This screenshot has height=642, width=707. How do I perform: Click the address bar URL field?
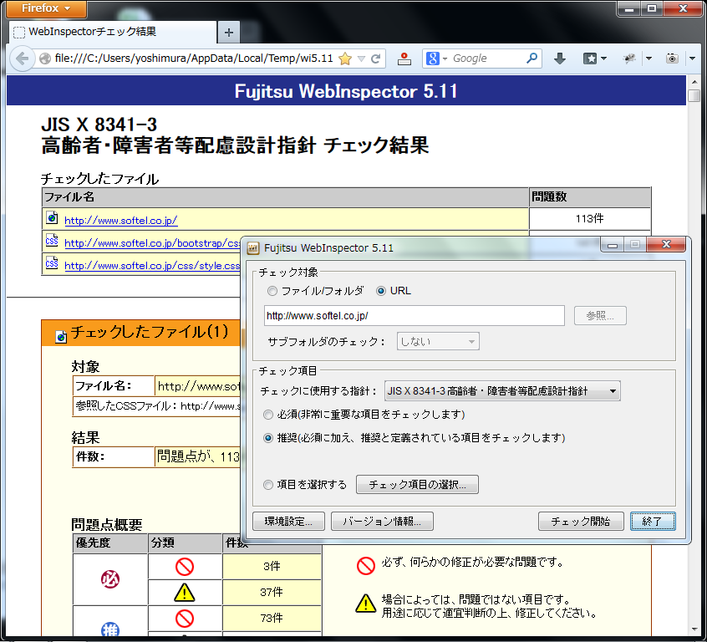(x=194, y=59)
